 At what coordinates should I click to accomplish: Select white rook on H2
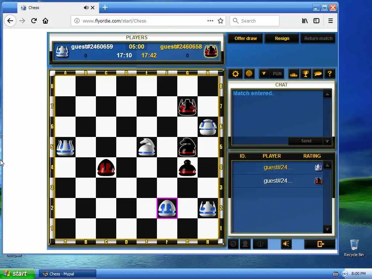tap(207, 209)
